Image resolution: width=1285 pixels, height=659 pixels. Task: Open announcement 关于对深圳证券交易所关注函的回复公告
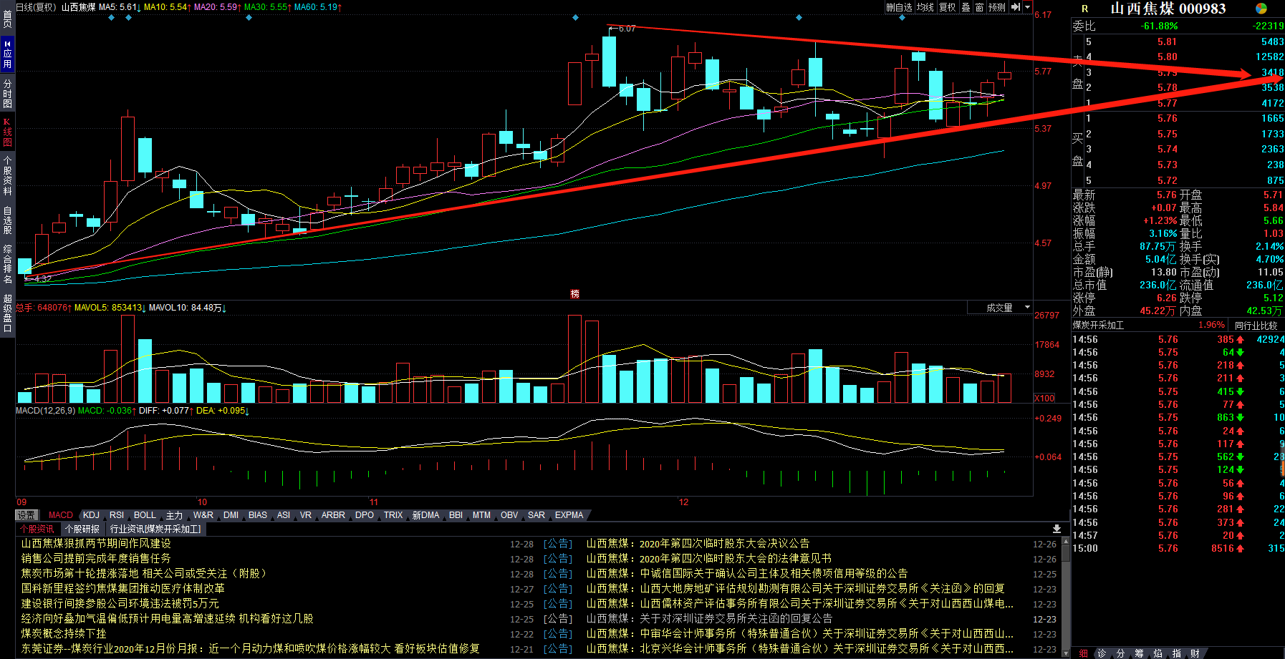click(x=709, y=619)
